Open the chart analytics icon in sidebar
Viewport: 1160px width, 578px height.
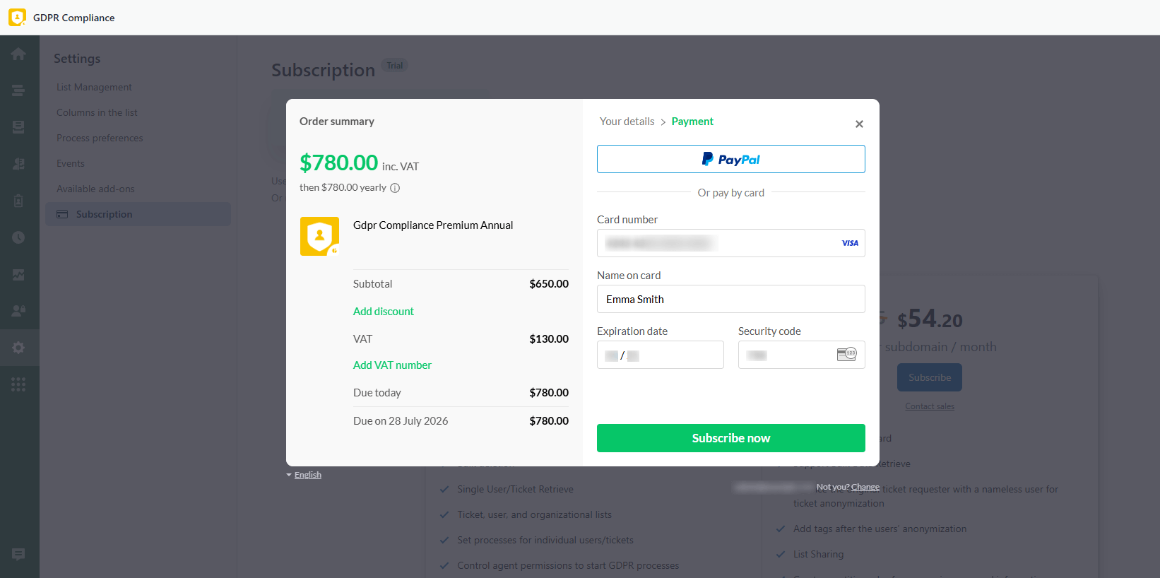click(x=18, y=274)
